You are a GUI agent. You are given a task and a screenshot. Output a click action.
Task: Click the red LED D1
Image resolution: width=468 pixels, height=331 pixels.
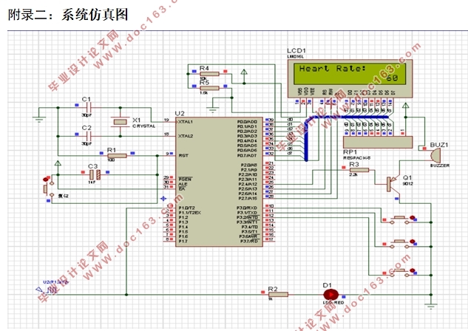[331, 295]
